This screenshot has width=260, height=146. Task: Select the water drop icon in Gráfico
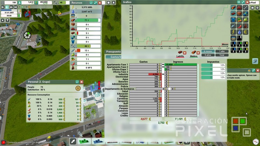pyautogui.click(x=240, y=32)
